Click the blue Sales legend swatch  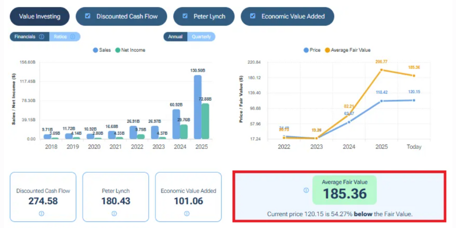point(95,50)
